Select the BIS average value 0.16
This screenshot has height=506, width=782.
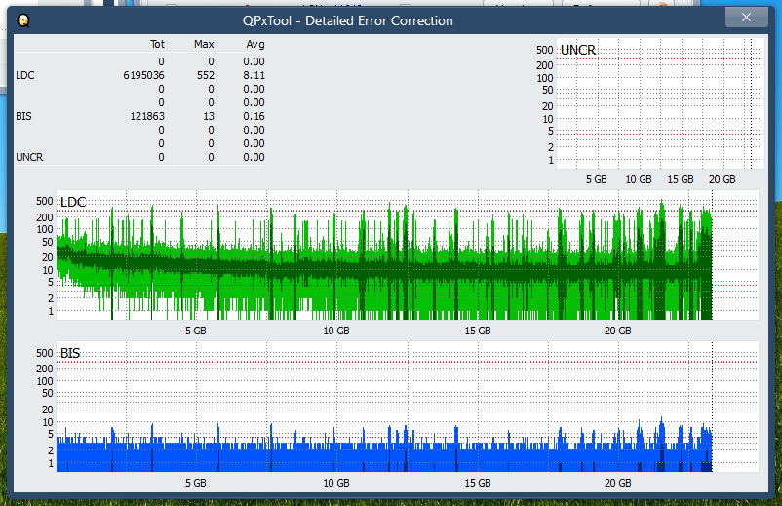coord(254,116)
